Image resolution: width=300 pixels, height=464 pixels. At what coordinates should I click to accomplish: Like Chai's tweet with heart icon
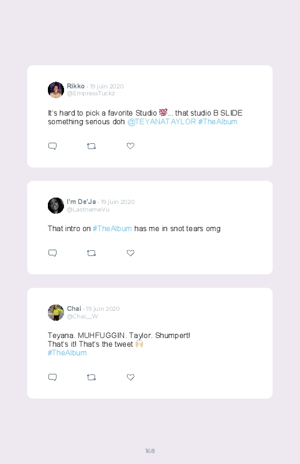(130, 377)
